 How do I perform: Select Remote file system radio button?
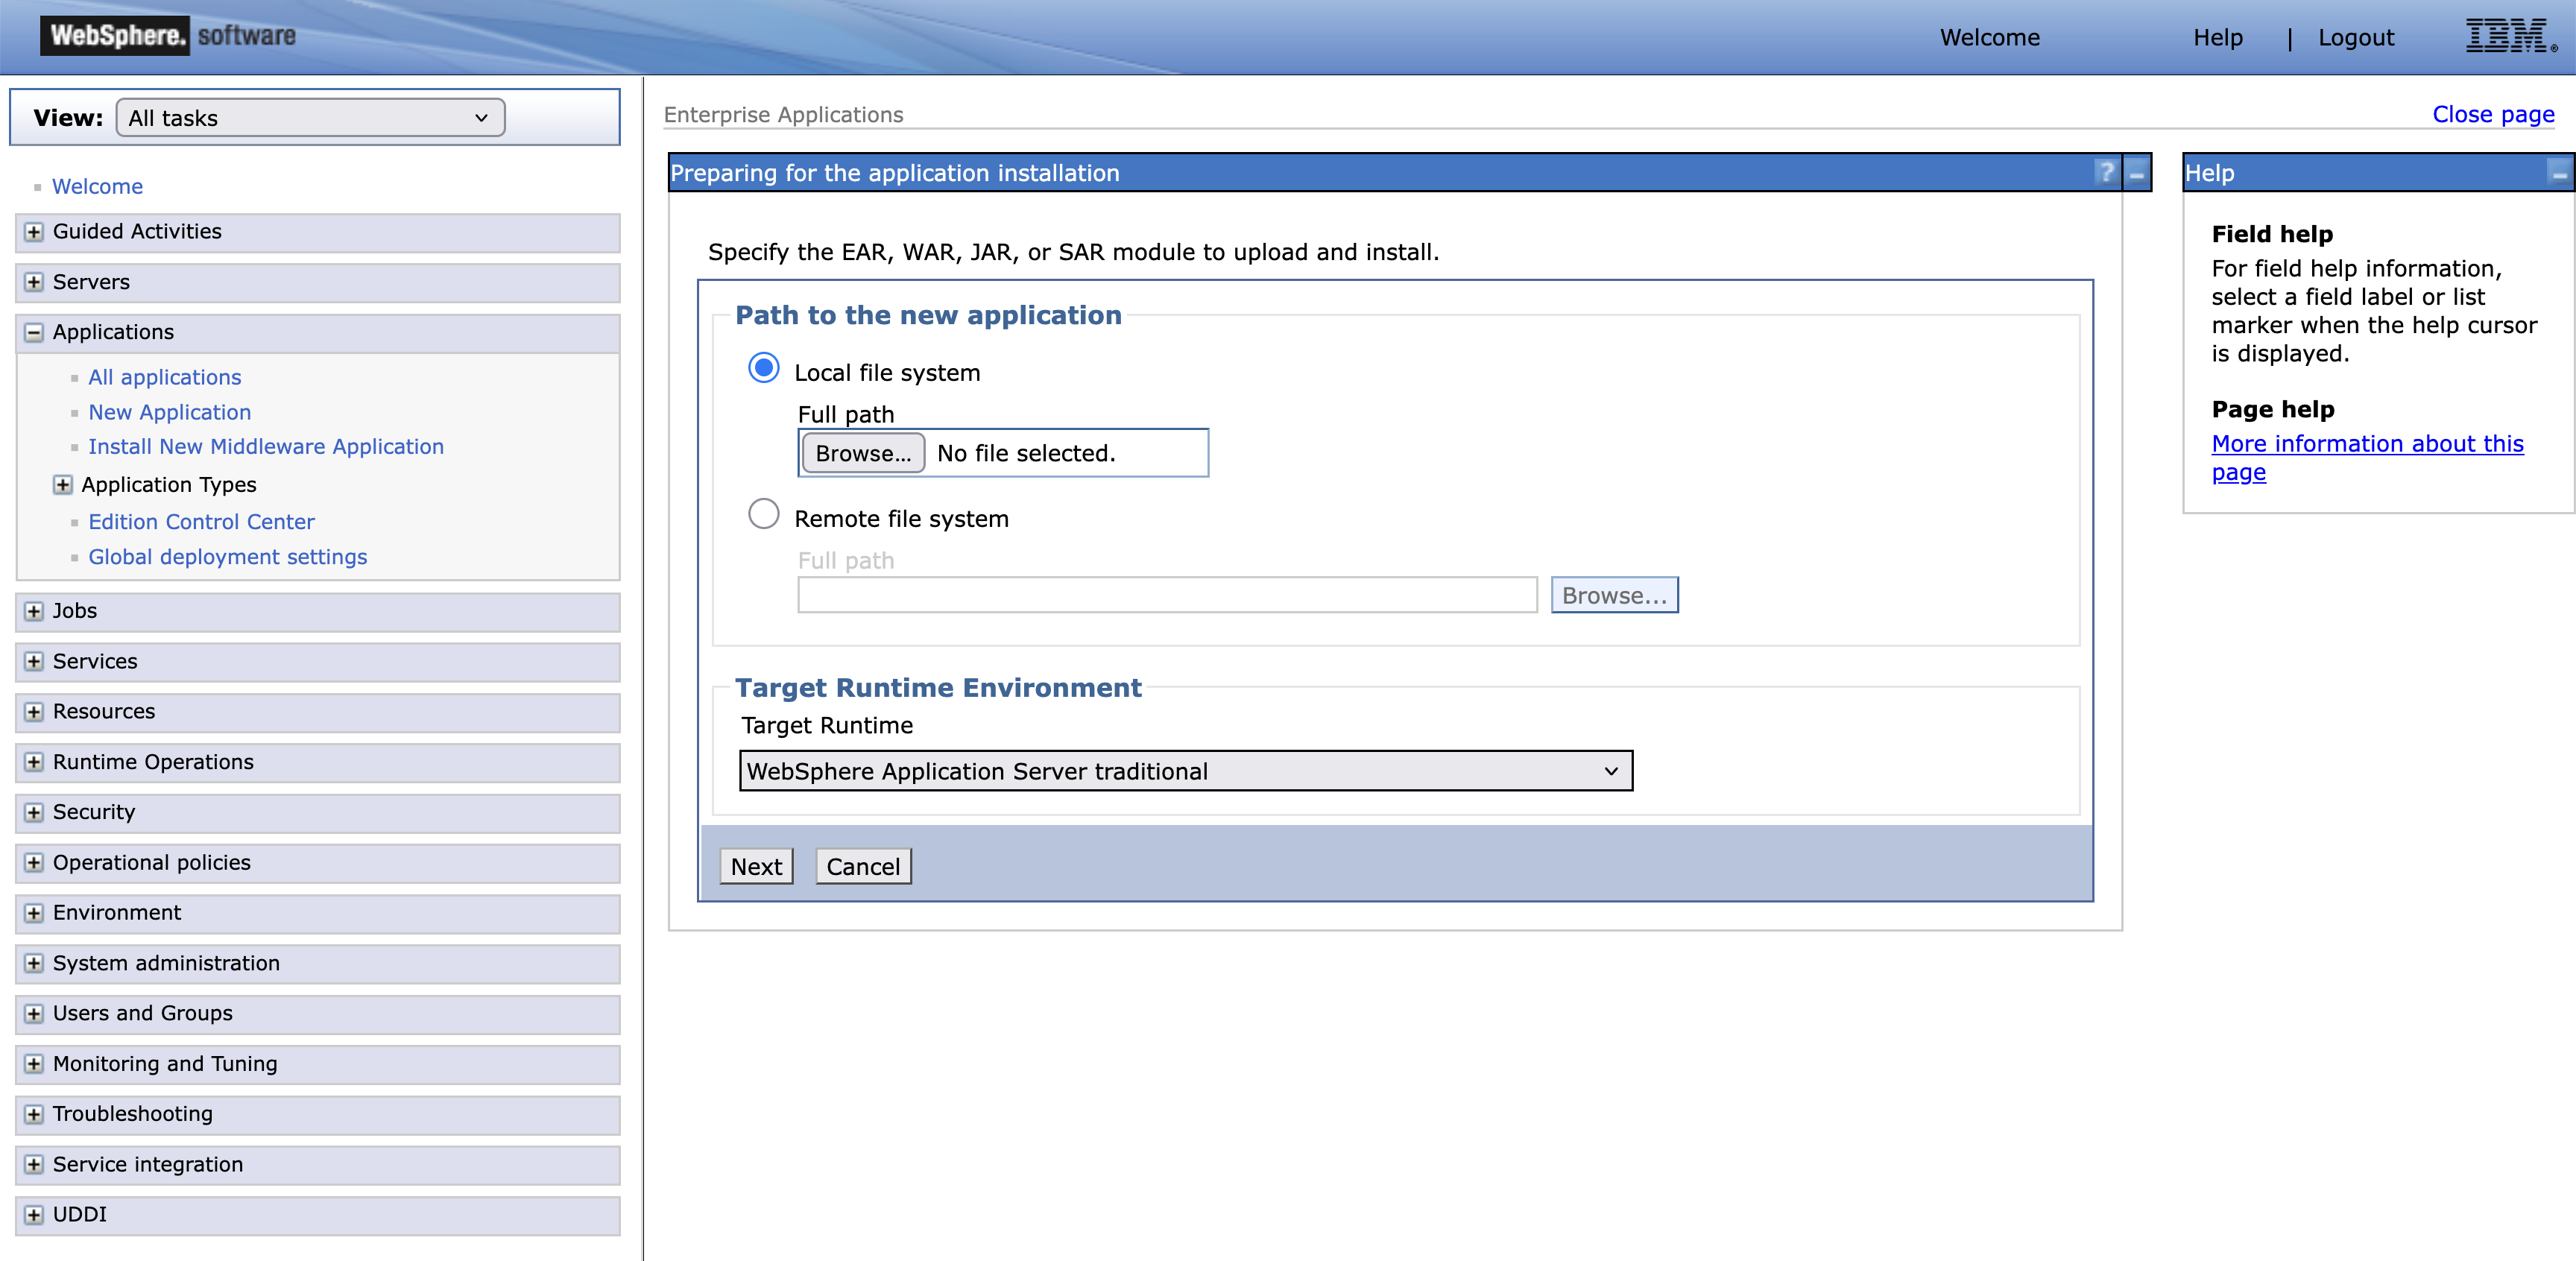[763, 514]
